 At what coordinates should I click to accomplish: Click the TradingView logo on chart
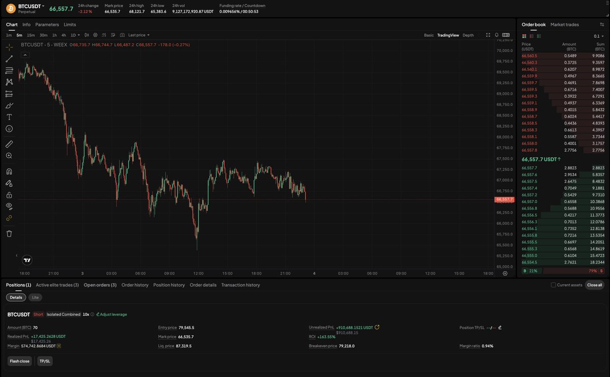27,260
